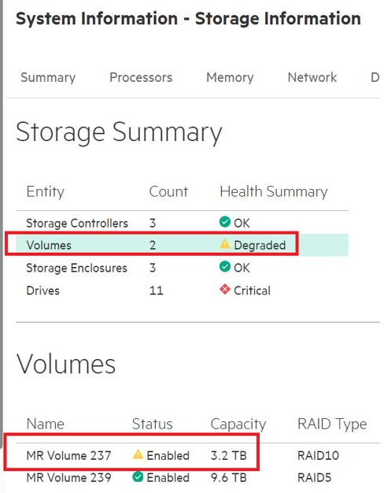
Task: Select the Storage Controllers row
Action: click(183, 223)
